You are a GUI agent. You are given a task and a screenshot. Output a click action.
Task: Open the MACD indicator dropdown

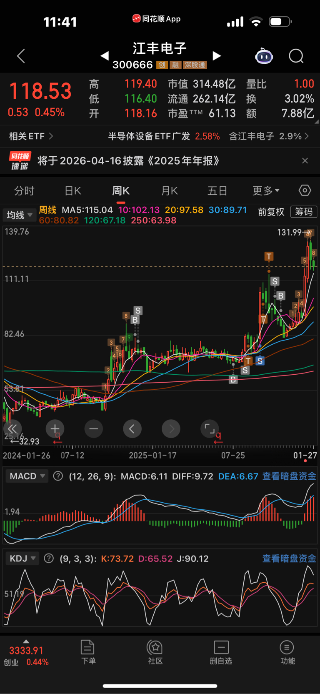click(27, 476)
